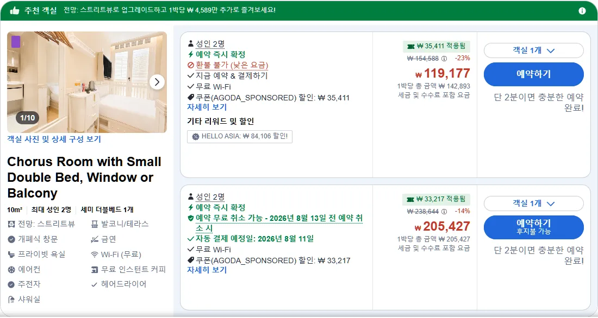
Task: Click '성인 2명' in second offer
Action: pos(210,197)
